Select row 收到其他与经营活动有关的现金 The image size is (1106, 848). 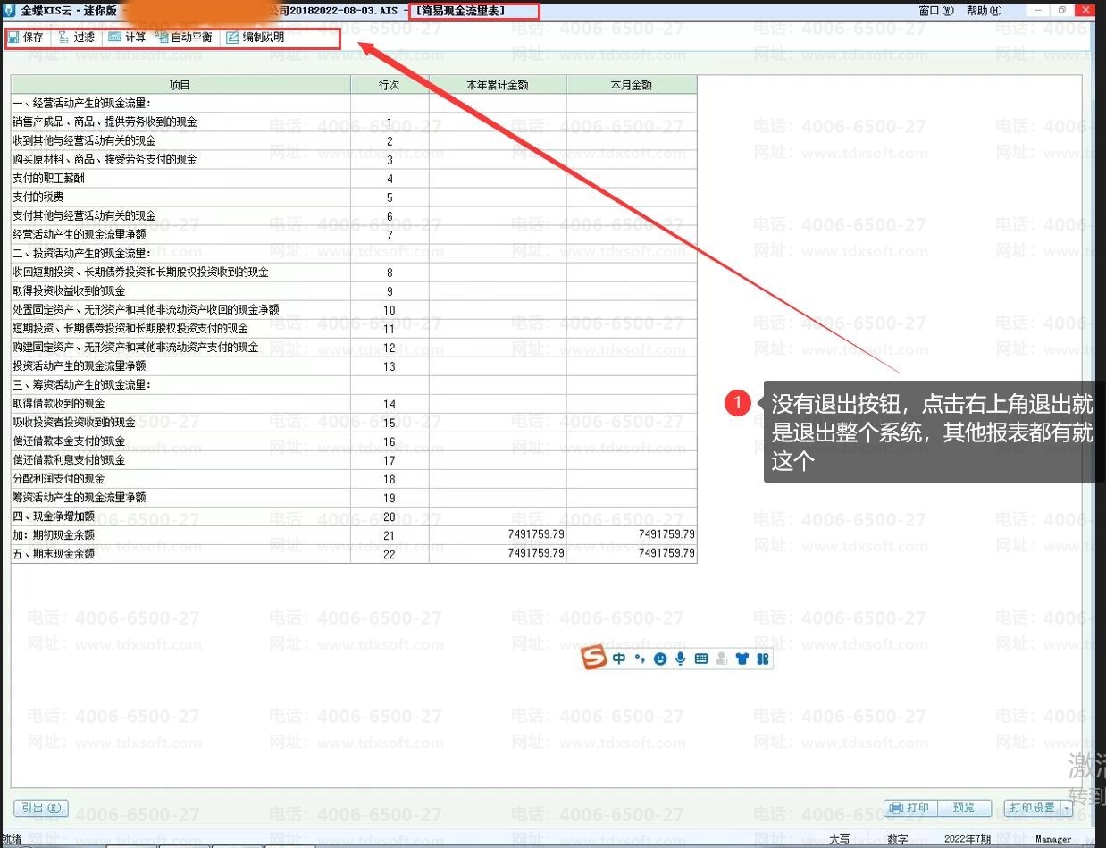pyautogui.click(x=354, y=141)
